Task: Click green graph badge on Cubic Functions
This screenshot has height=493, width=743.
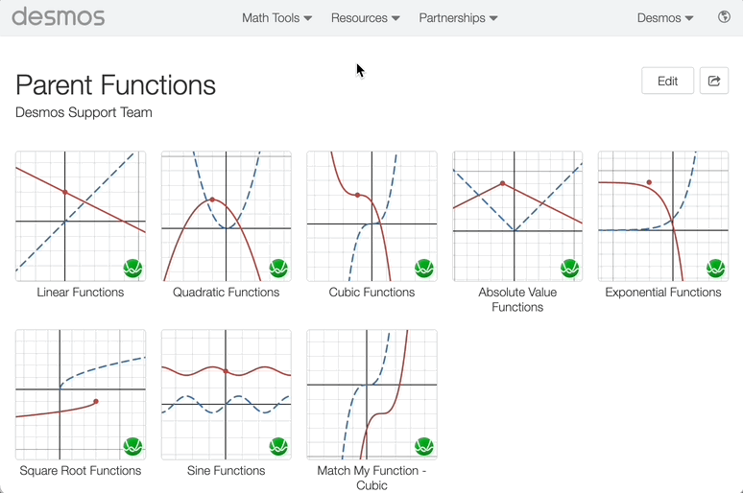Action: 423,269
